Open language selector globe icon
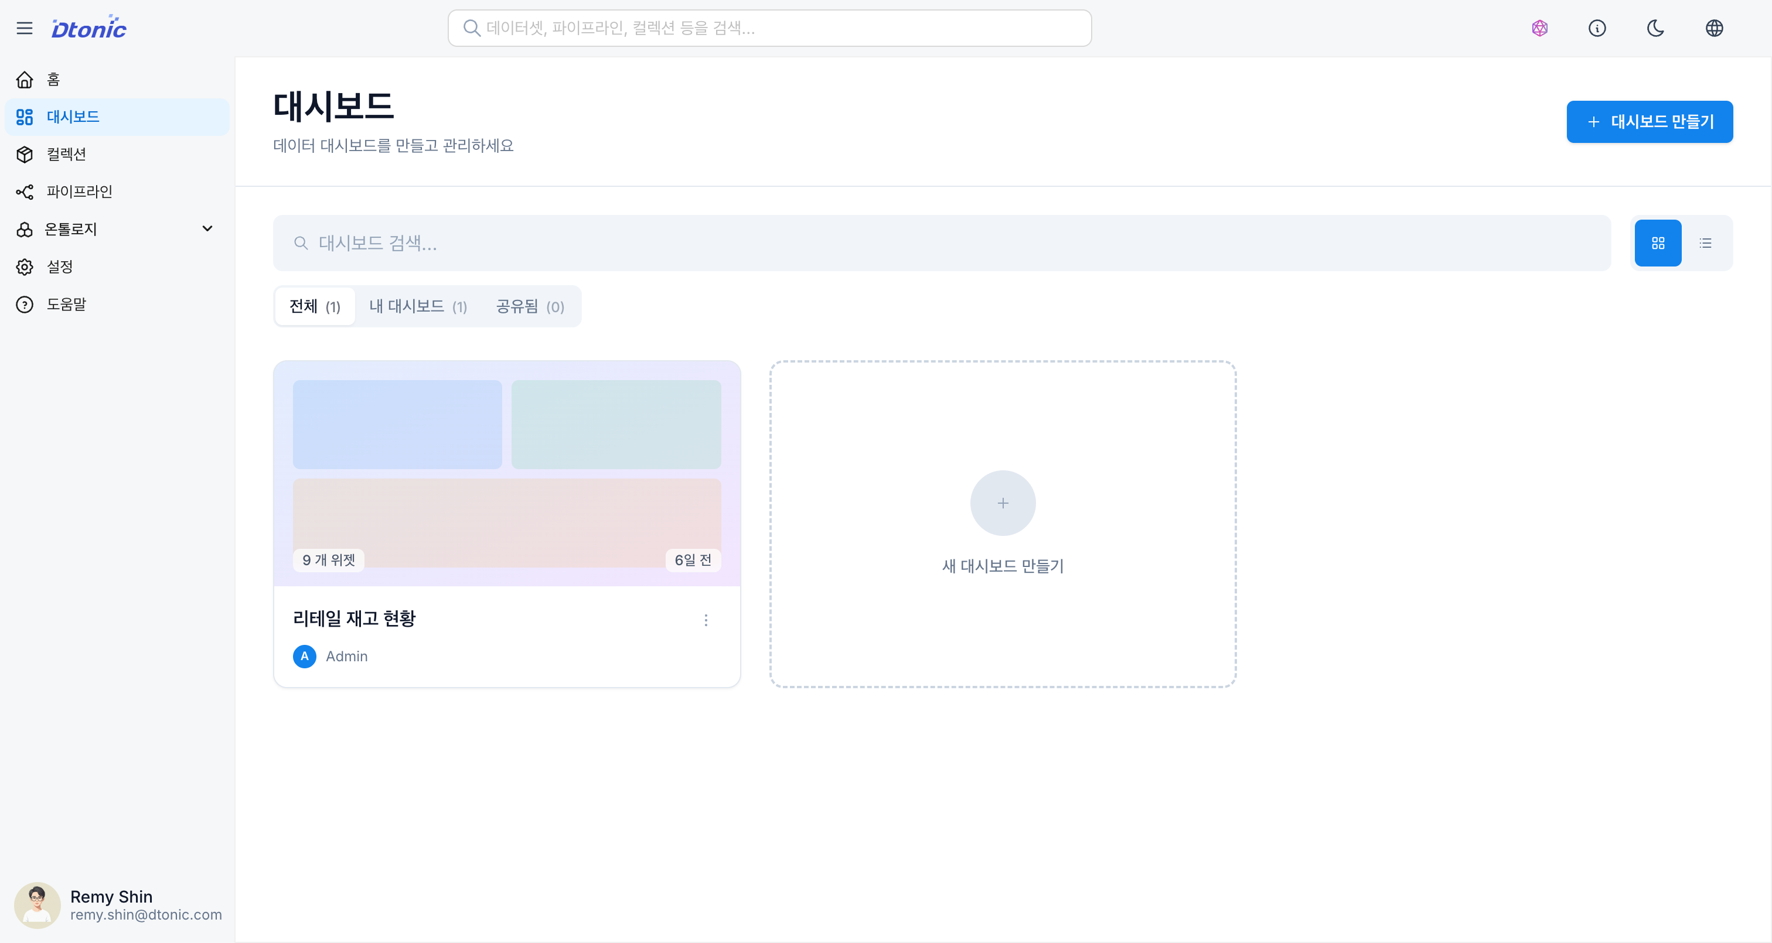Screen dimensions: 1772x943 coord(1714,28)
